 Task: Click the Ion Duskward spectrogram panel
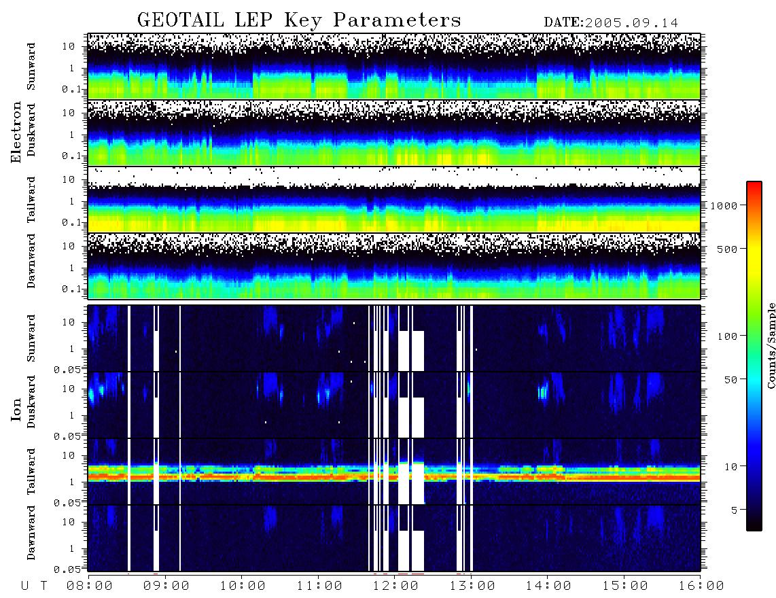point(394,405)
